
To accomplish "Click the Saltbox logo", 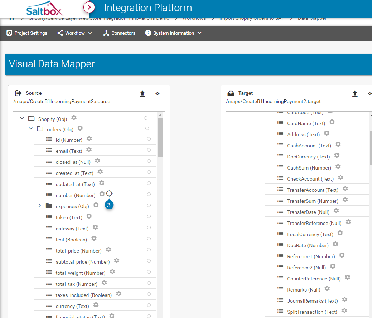I will [44, 9].
